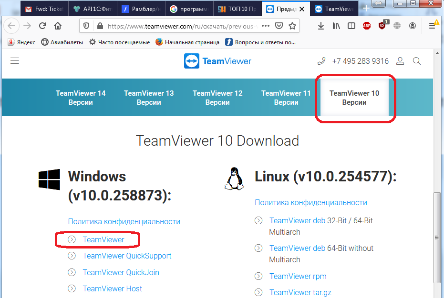Select TeamViewer 10 Версии tab

[x=354, y=98]
